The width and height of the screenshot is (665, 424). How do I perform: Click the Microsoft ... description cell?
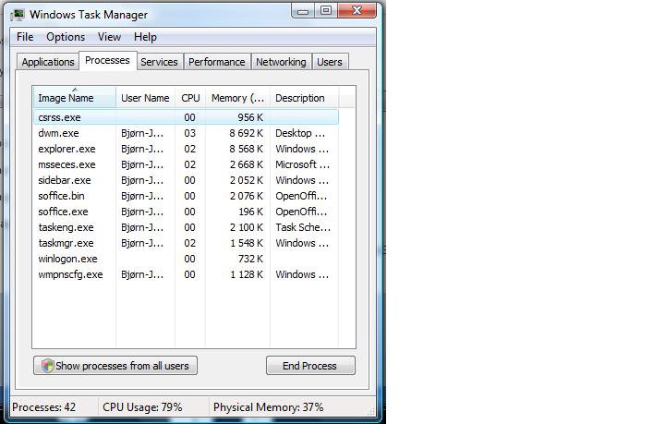coord(302,164)
